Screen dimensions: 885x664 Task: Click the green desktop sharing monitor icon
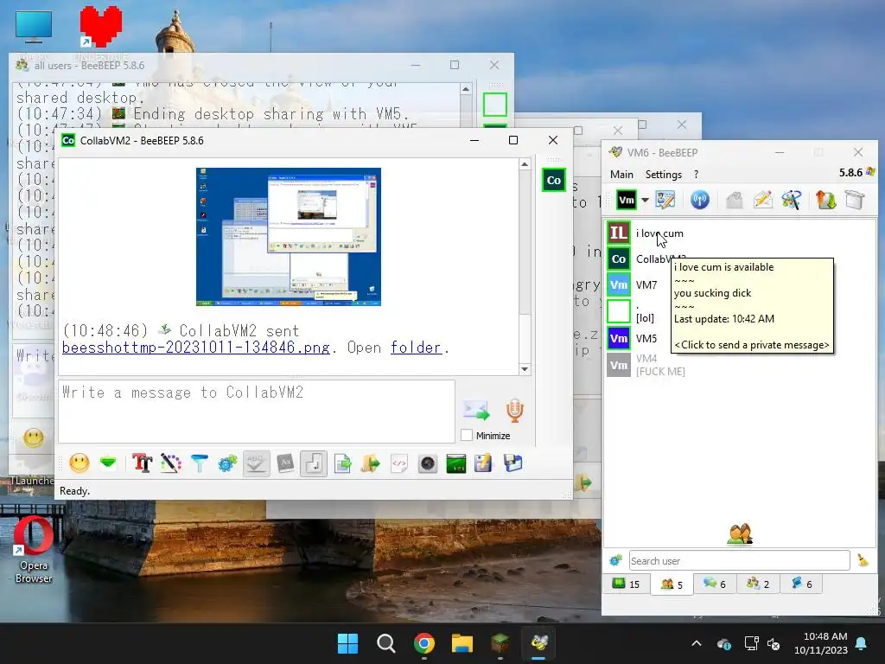(455, 463)
